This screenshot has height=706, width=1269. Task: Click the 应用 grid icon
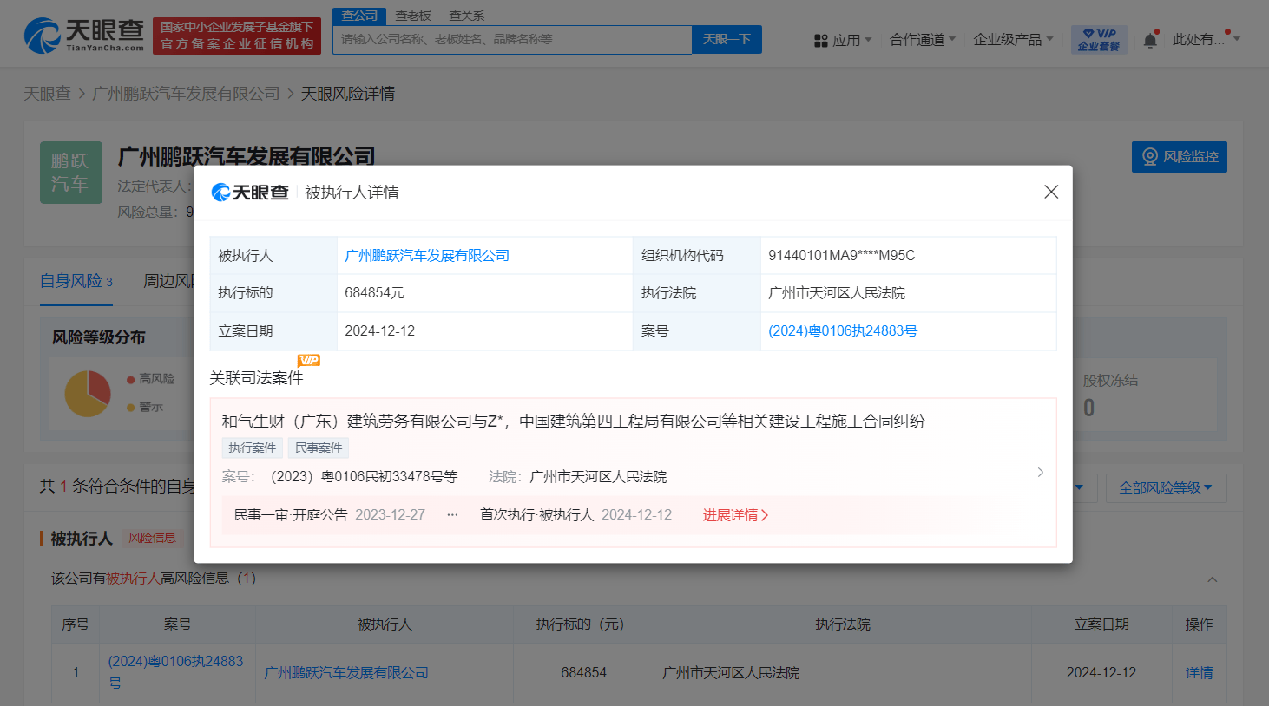(x=820, y=40)
